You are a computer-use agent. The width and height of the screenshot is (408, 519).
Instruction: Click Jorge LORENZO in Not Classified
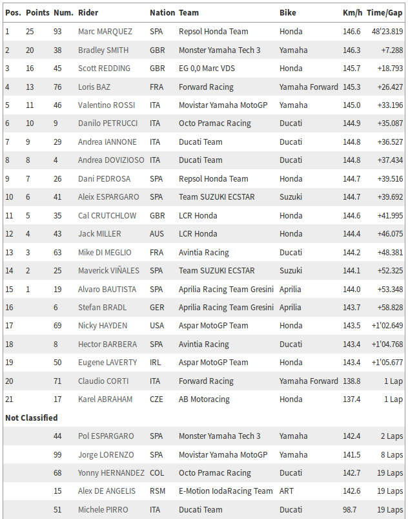[x=106, y=455]
